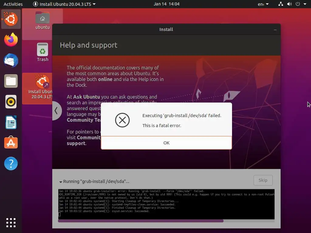Click the power icon in top bar

(x=298, y=4)
